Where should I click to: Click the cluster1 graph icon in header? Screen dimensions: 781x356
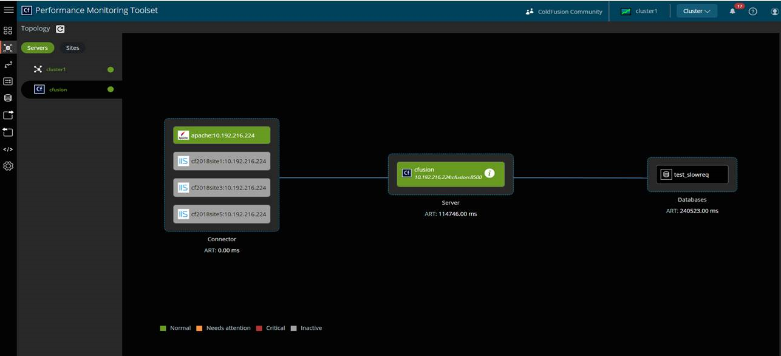(x=626, y=11)
